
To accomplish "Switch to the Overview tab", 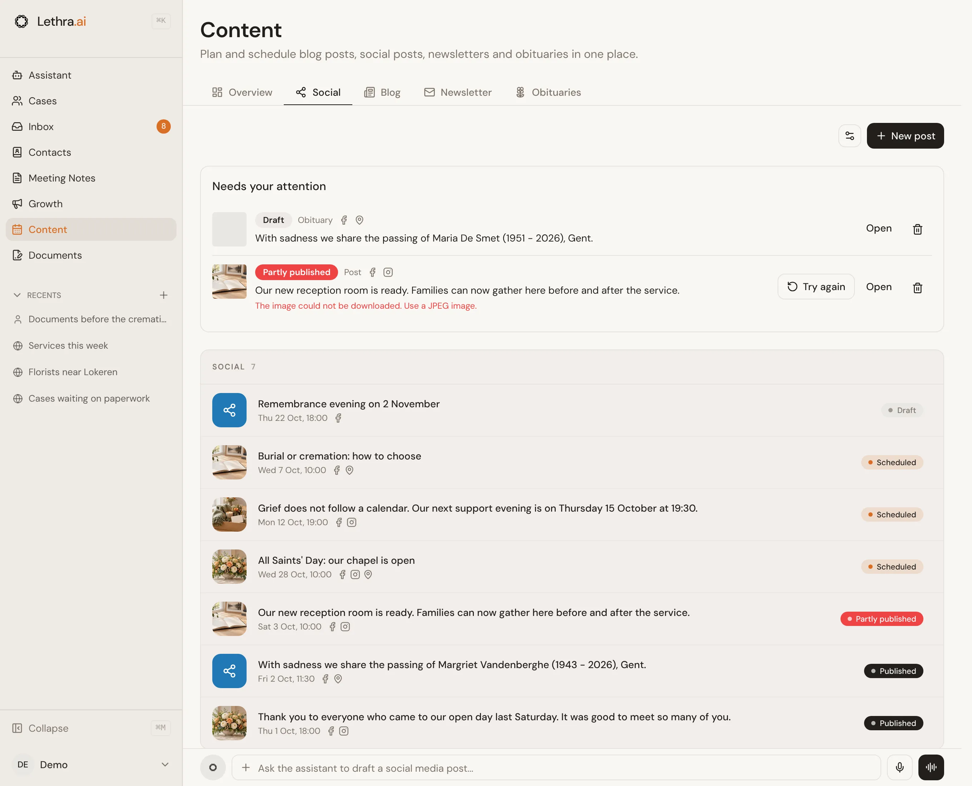I will point(242,93).
